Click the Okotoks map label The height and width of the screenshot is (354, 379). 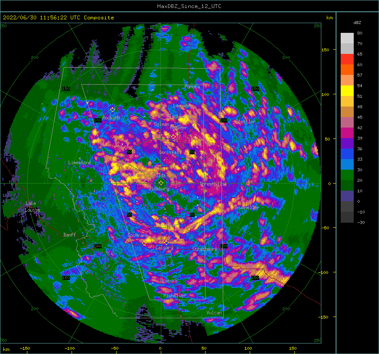click(168, 281)
